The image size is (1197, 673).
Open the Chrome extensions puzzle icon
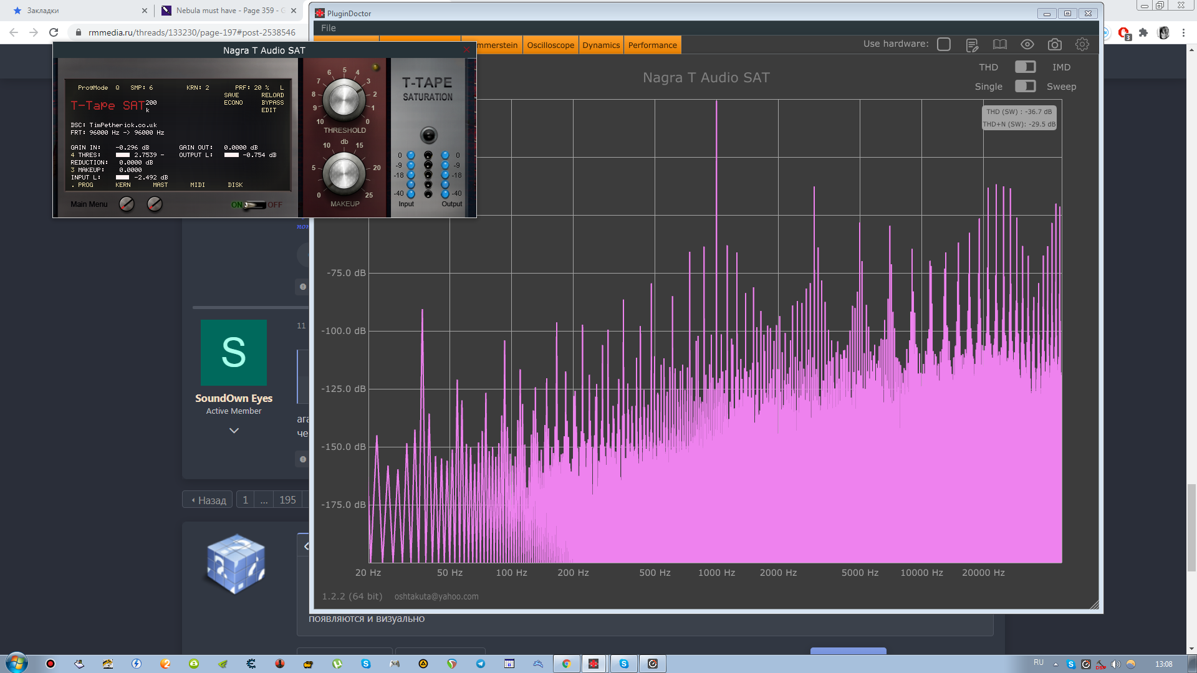(x=1143, y=32)
